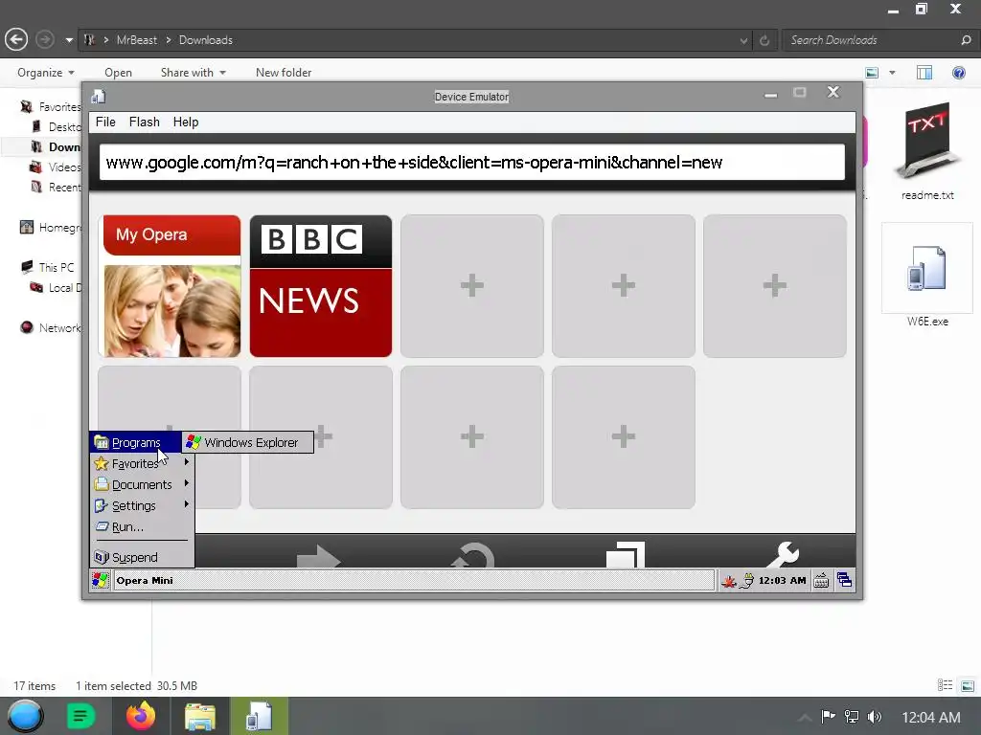Click the Explorer change view icon
This screenshot has height=735, width=981.
pos(872,73)
